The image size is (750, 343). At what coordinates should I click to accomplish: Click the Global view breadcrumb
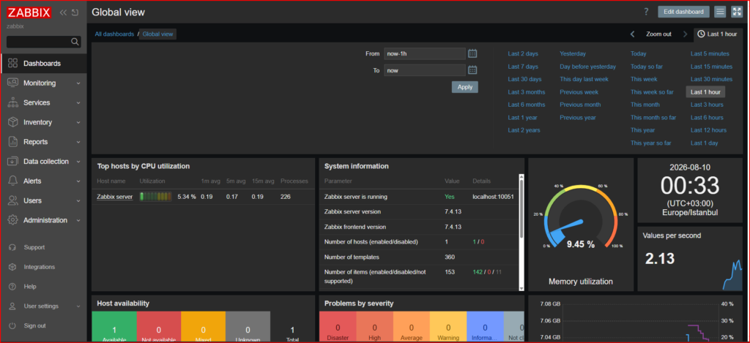(158, 34)
